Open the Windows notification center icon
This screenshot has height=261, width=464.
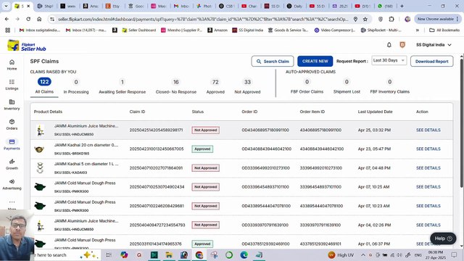click(454, 254)
